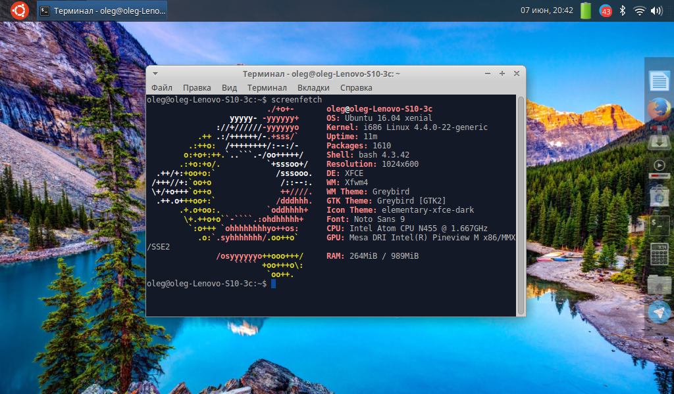The height and width of the screenshot is (394, 674).
Task: Click the 'RAM: 264MiB / 989MiB' line
Action: [x=373, y=256]
